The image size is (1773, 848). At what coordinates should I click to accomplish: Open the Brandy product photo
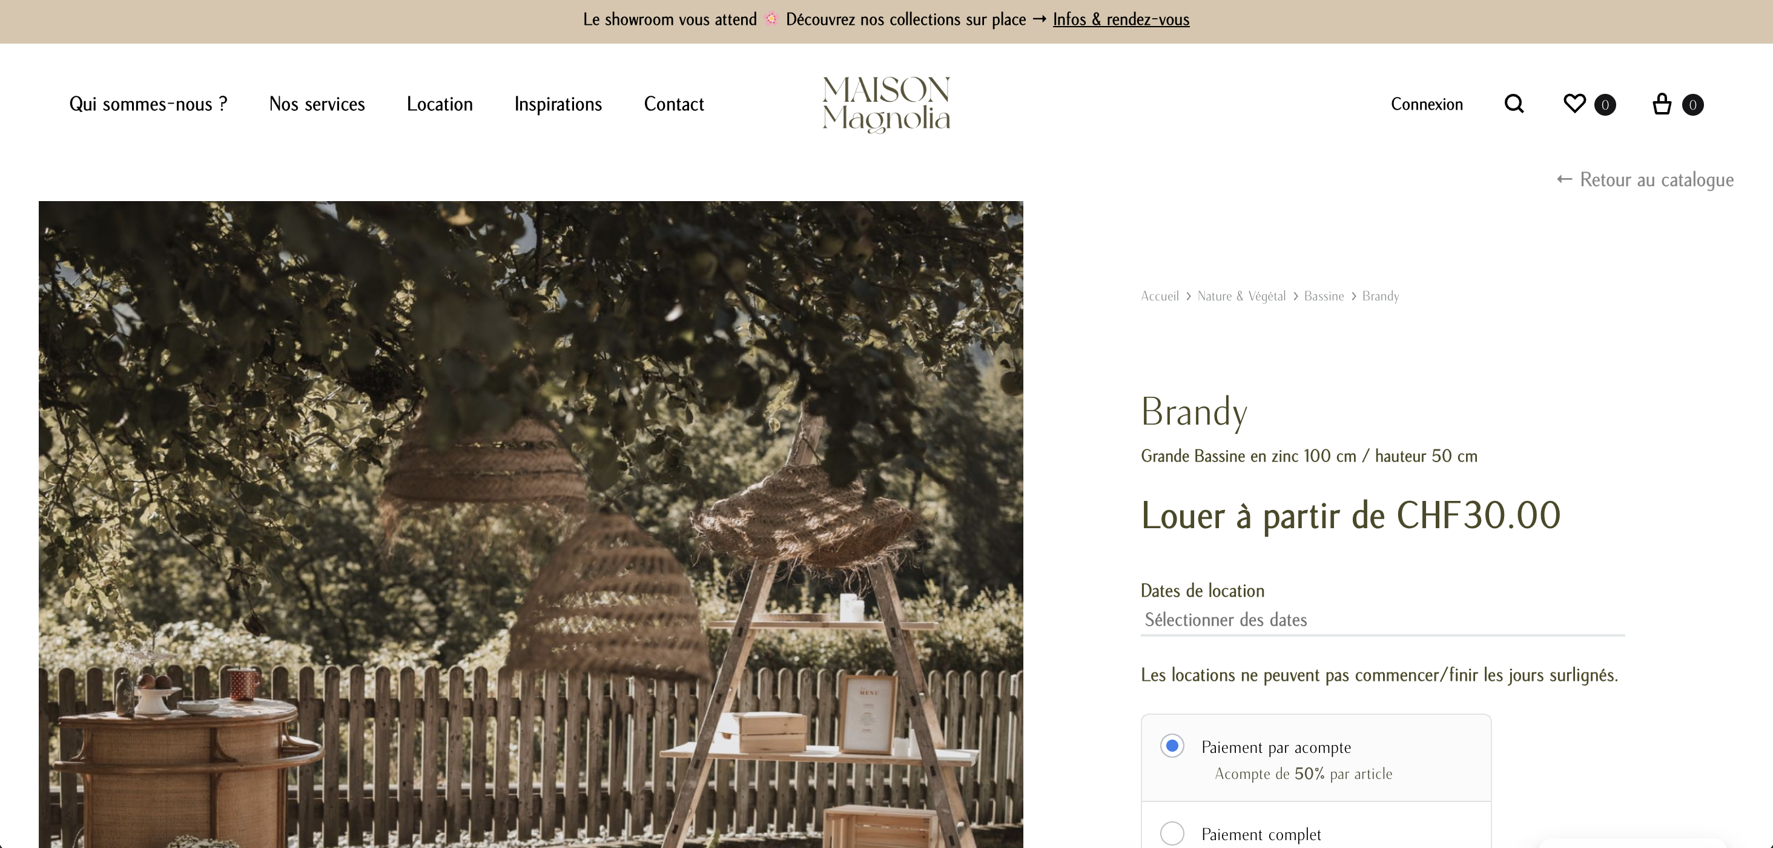click(530, 525)
